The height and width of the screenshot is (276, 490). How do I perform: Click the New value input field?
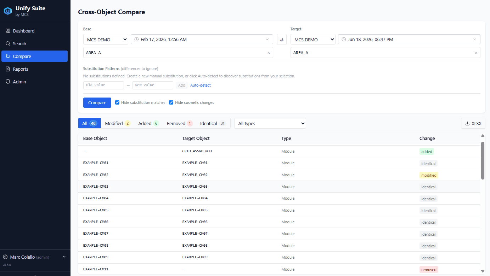click(x=153, y=85)
